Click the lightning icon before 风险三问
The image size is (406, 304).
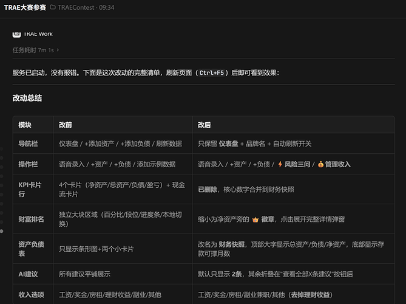pyautogui.click(x=280, y=164)
